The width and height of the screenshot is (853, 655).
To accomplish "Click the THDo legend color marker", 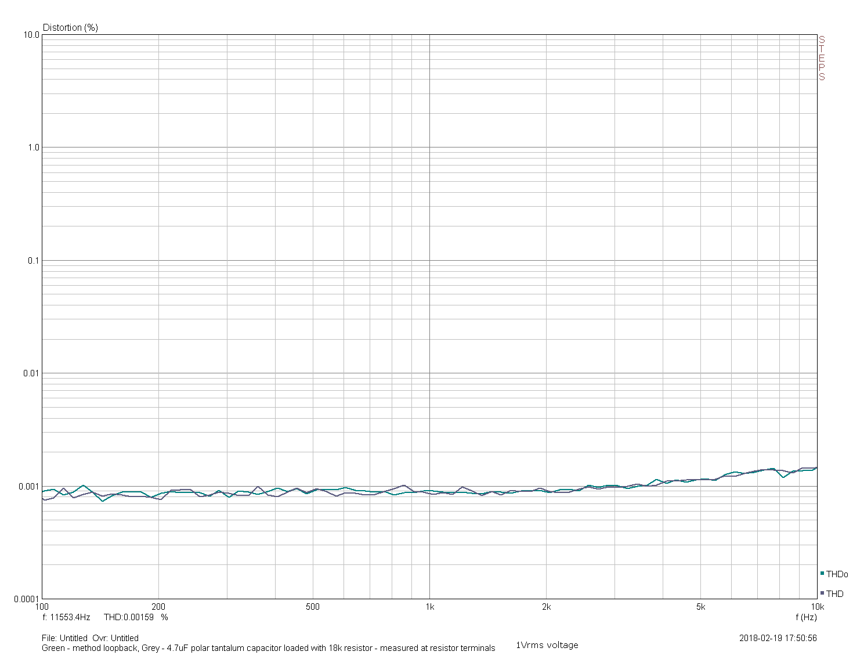I will [x=822, y=574].
